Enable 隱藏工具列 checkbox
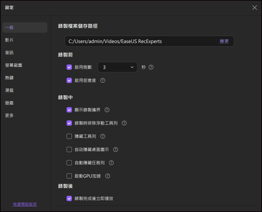Viewport: 262px width, 212px height. 69,136
